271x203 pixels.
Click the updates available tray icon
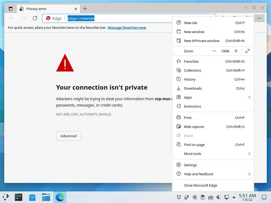(195, 197)
